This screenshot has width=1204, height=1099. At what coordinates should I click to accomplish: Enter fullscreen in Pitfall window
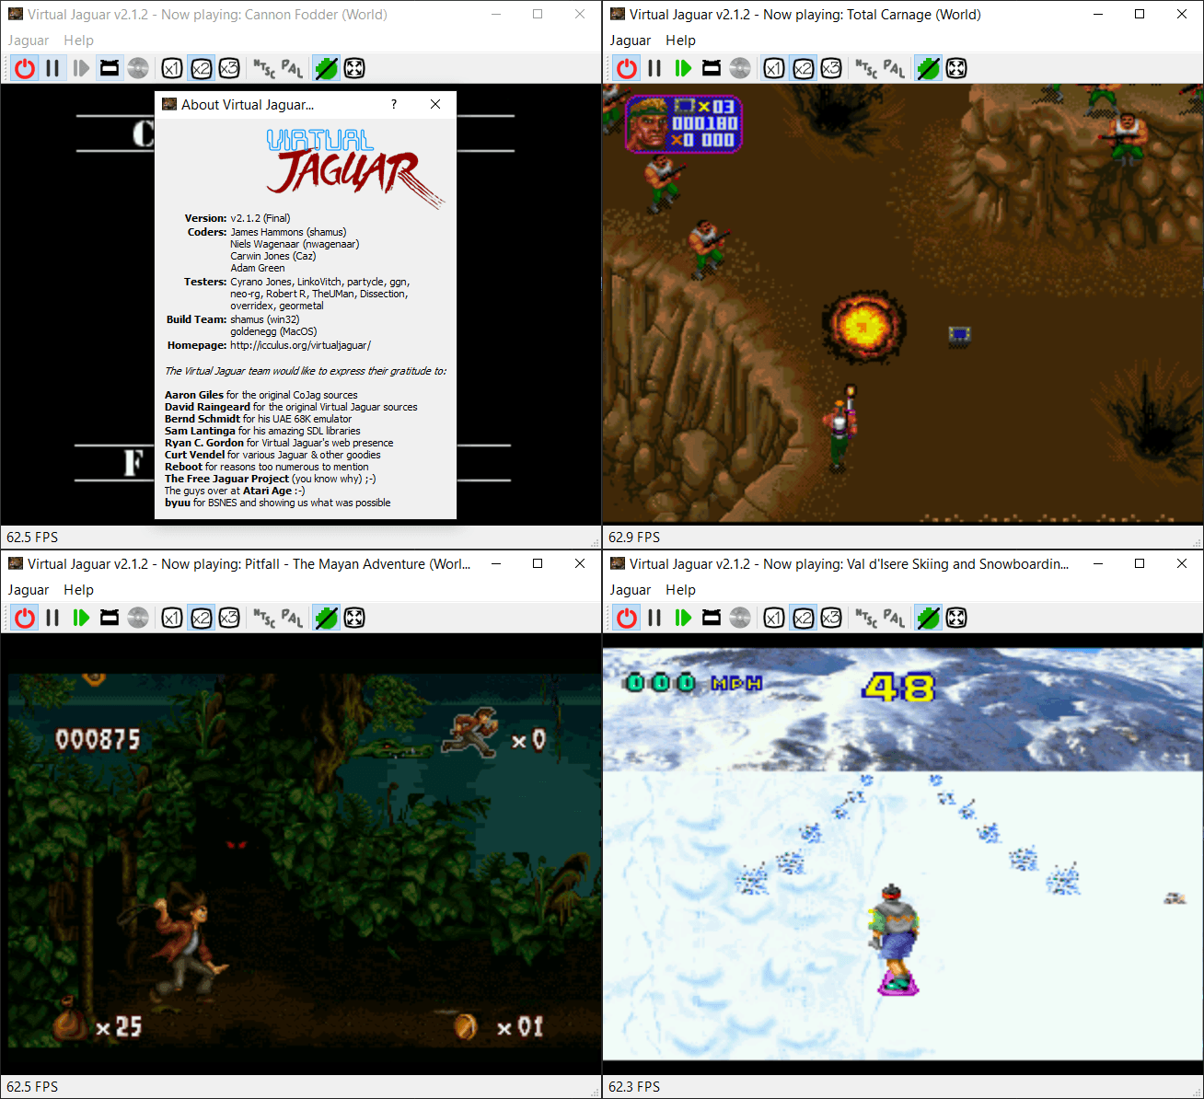(x=354, y=618)
